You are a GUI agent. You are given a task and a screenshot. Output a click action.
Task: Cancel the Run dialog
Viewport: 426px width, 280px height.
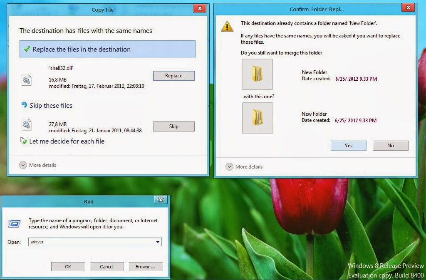pos(107,266)
